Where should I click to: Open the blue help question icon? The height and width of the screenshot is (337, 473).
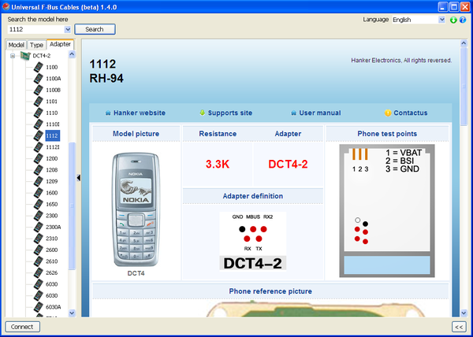click(x=463, y=19)
